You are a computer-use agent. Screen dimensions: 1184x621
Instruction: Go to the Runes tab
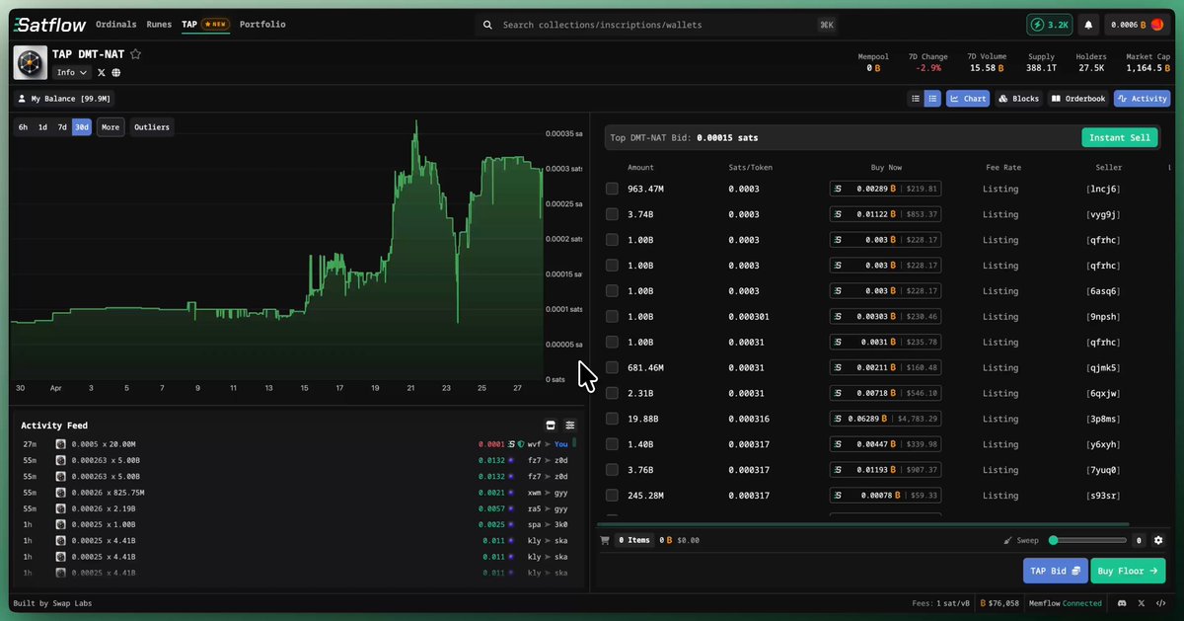(159, 25)
